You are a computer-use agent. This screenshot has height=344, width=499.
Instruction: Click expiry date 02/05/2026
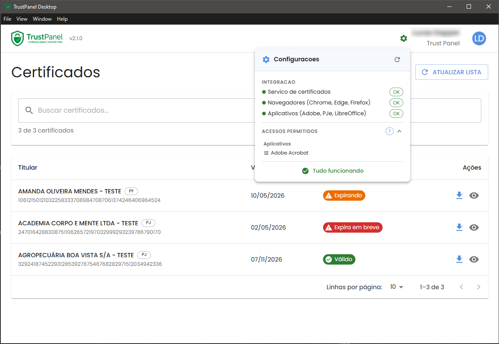point(268,227)
